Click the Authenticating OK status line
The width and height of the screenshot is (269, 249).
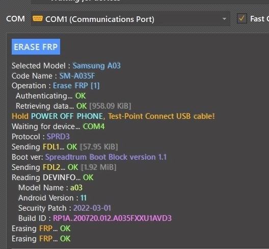point(51,96)
